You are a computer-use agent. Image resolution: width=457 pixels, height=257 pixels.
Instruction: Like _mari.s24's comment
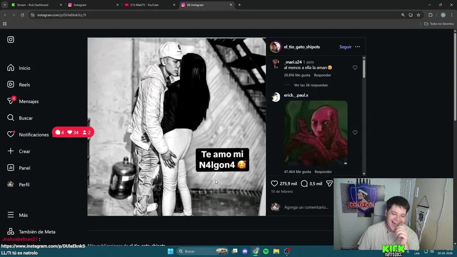[x=355, y=67]
